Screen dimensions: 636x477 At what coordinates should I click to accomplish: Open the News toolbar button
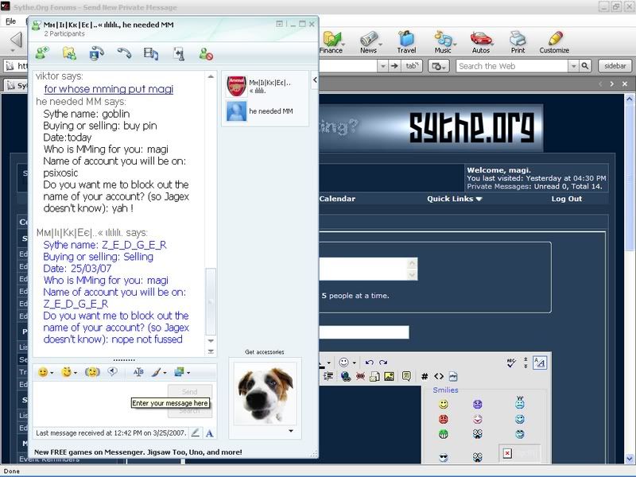(x=369, y=42)
